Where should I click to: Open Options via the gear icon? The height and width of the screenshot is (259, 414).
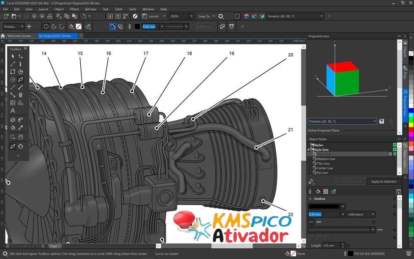(x=221, y=16)
